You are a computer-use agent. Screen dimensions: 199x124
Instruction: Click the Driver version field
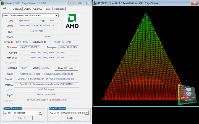46,74
